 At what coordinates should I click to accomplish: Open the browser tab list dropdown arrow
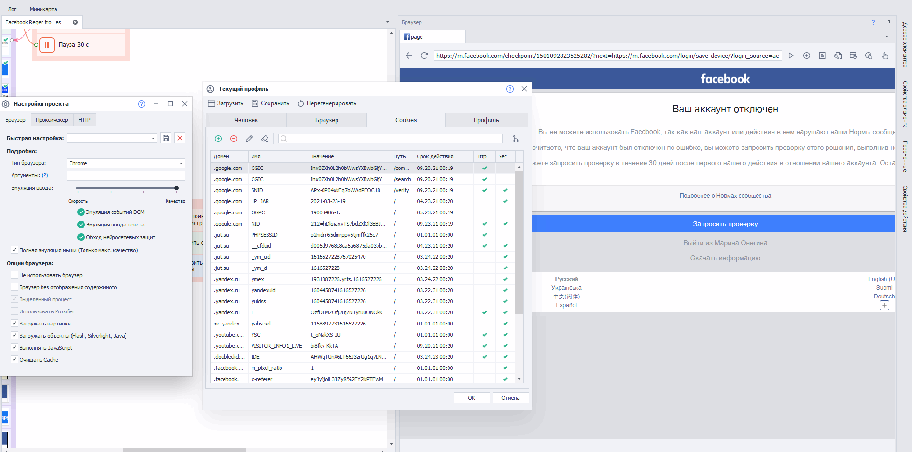887,37
